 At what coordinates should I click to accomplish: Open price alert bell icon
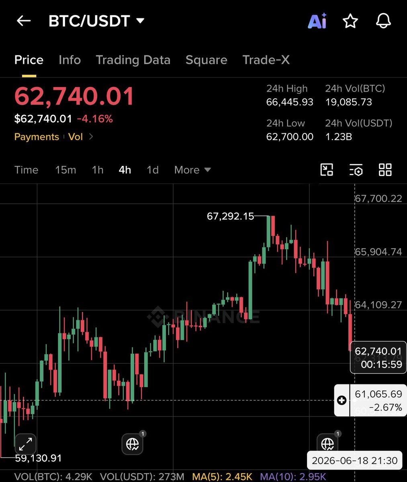[x=383, y=21]
